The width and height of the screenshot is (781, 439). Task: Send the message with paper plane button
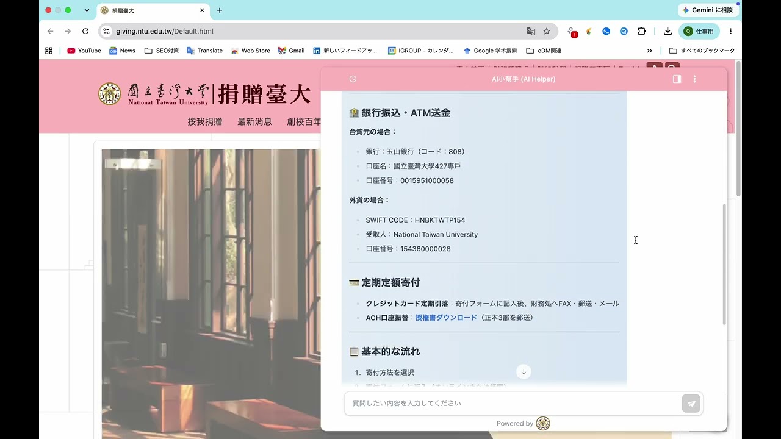(x=691, y=404)
